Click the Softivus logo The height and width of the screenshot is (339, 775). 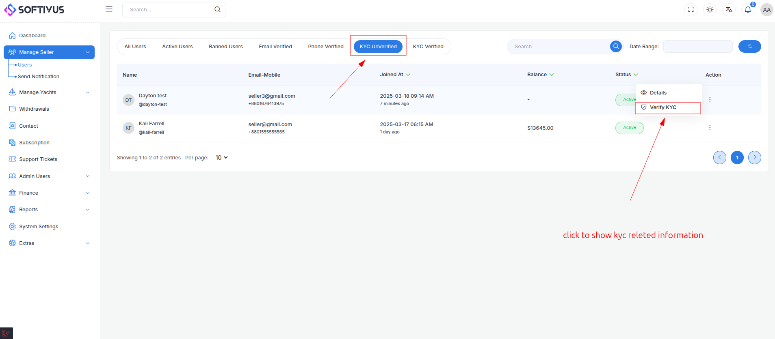(34, 10)
